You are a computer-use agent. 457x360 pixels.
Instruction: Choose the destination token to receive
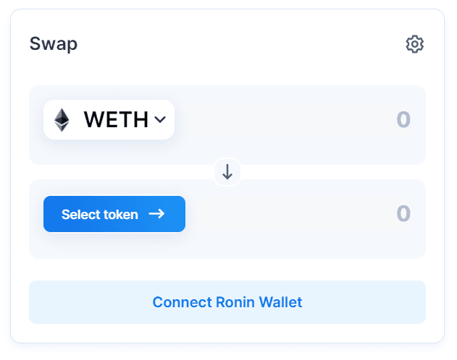(x=114, y=214)
